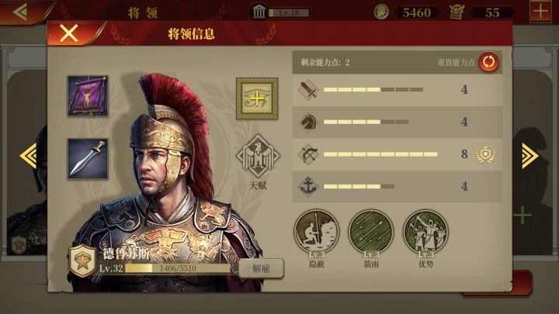This screenshot has height=314, width=559.
Task: Open the eagle 天赋 talent icon
Action: (258, 156)
